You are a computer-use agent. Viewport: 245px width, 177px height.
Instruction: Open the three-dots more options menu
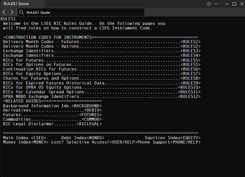coord(216,4)
